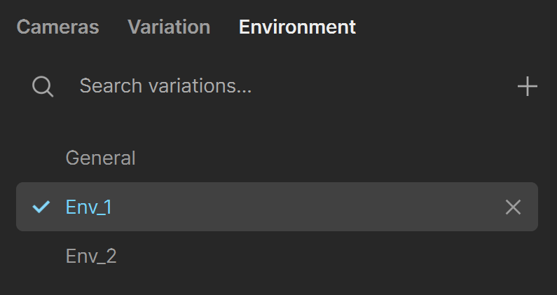This screenshot has width=557, height=295.
Task: Open the Variation tab
Action: click(x=169, y=27)
